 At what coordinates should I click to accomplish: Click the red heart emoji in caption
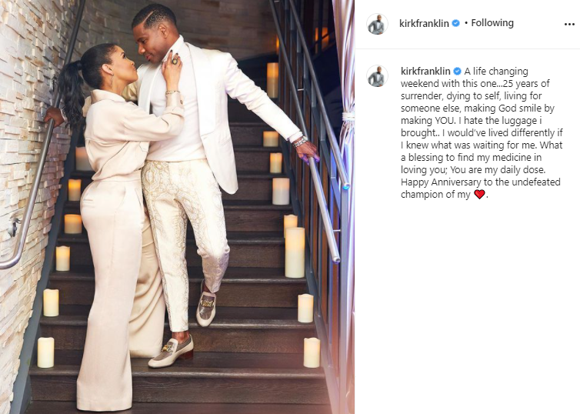[x=479, y=194]
